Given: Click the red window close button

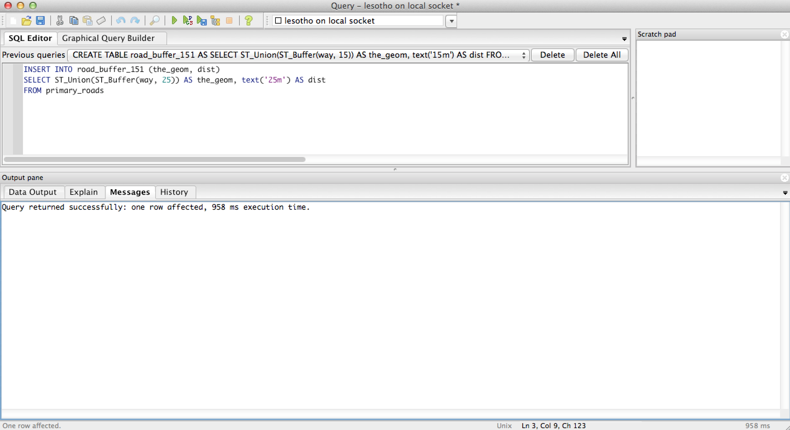Looking at the screenshot, I should pos(8,6).
